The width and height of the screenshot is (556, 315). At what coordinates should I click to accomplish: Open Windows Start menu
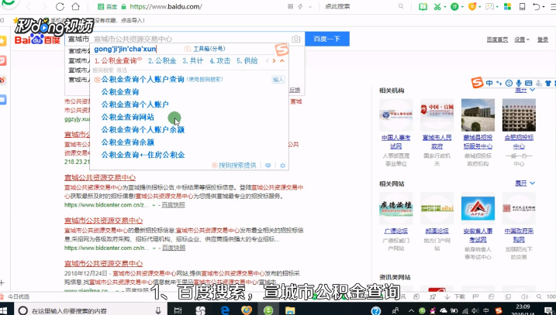pos(4,311)
